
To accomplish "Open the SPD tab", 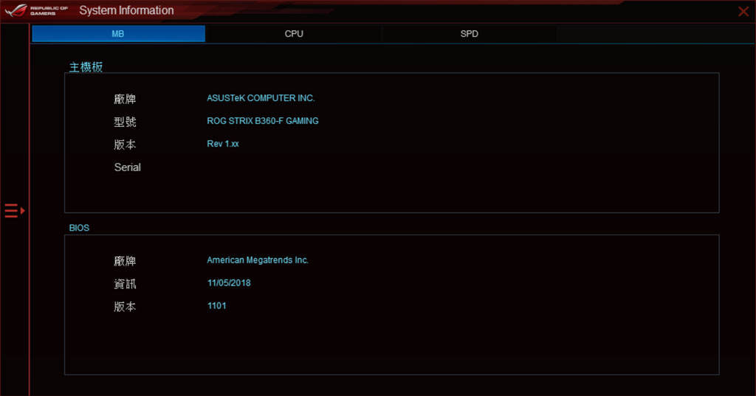I will (x=469, y=34).
